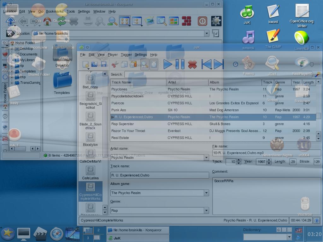
Task: Click the jump-to-playing-song icon in JuK status bar
Action: pyautogui.click(x=317, y=220)
